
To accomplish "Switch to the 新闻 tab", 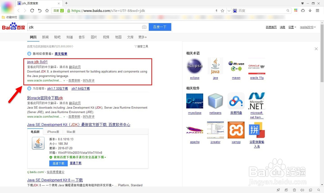I will pos(45,37).
